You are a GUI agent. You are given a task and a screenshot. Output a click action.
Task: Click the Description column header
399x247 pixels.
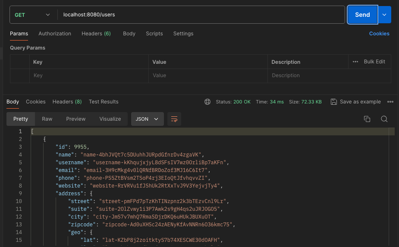pyautogui.click(x=286, y=62)
